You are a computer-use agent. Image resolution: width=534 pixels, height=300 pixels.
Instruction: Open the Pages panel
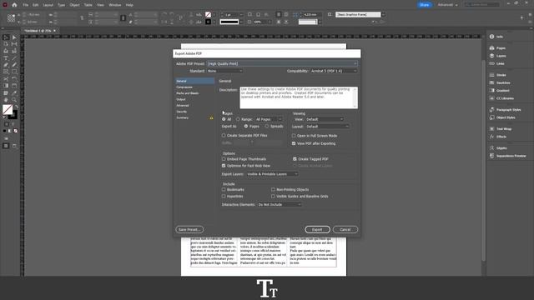click(497, 48)
